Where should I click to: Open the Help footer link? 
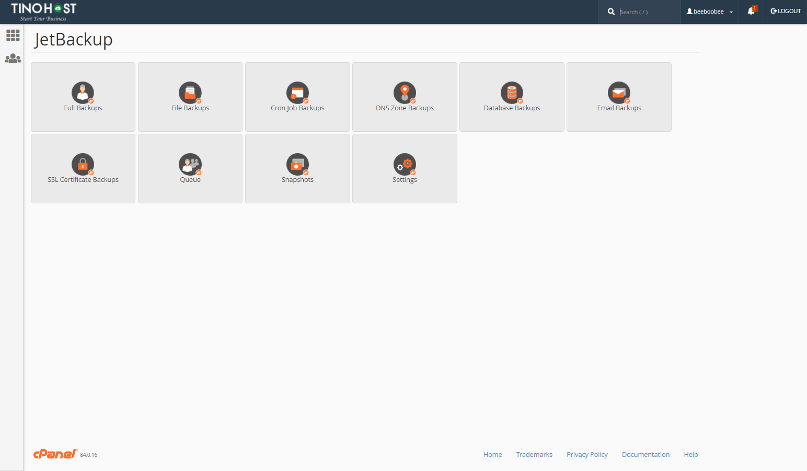[691, 454]
